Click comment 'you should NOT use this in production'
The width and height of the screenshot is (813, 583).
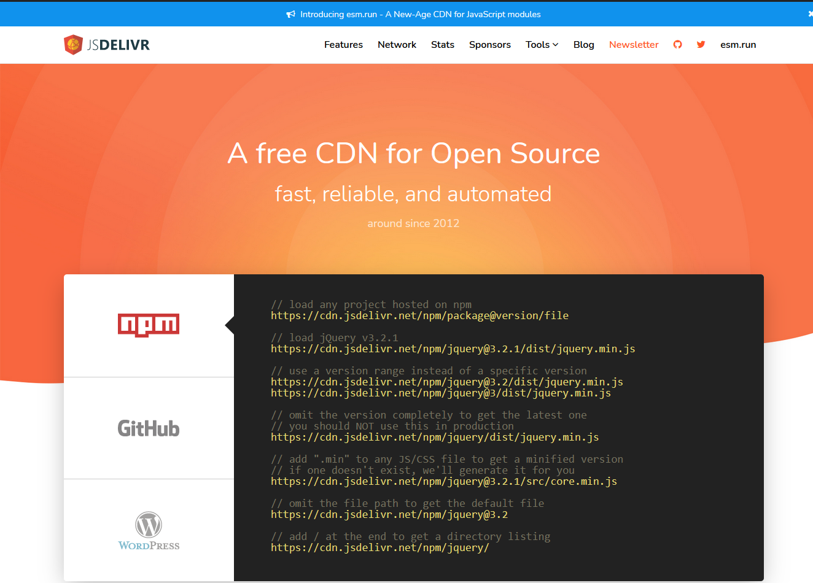point(392,426)
